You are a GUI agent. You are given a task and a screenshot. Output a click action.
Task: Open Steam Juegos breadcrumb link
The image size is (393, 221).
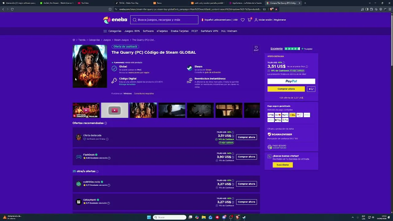tap(121, 40)
